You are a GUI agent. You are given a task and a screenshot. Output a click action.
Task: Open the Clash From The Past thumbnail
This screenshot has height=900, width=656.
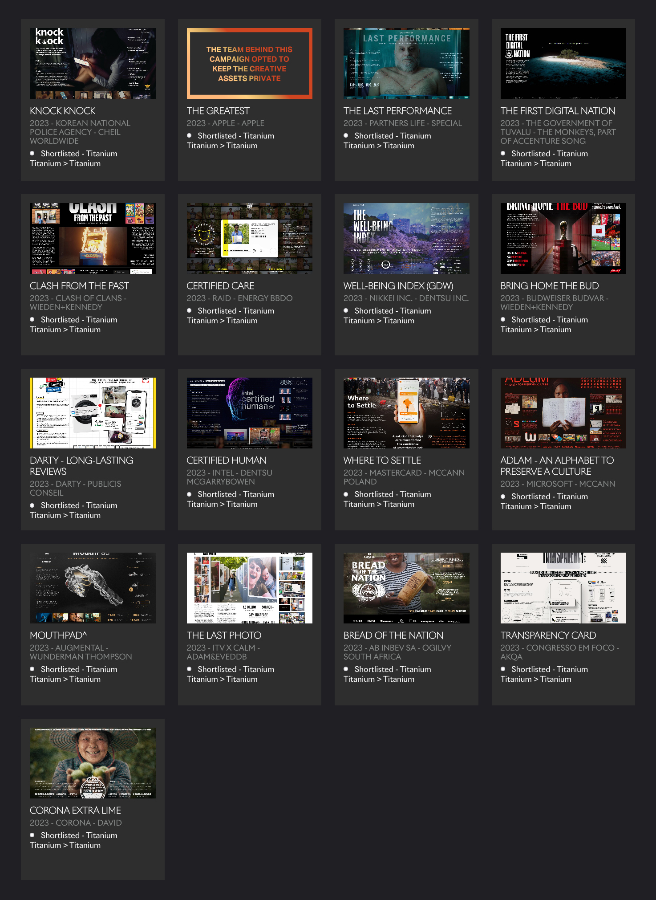point(93,238)
